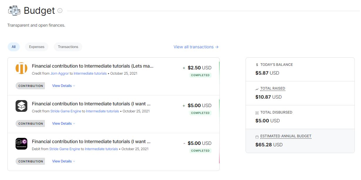The height and width of the screenshot is (180, 361).
Task: Switch to the Expenses tab
Action: click(x=36, y=47)
